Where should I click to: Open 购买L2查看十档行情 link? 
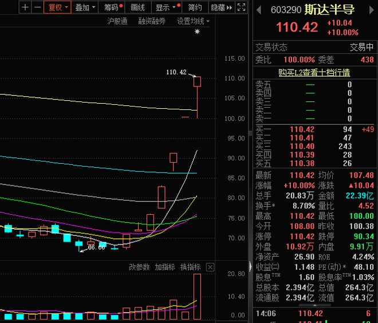pos(314,73)
